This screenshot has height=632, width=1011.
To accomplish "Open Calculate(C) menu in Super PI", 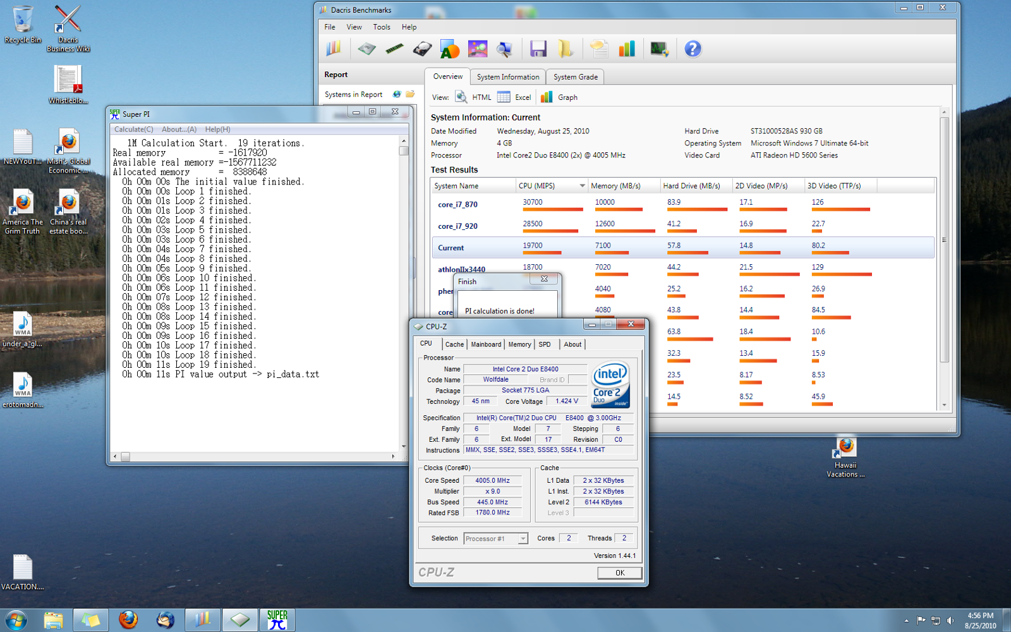I will (133, 129).
